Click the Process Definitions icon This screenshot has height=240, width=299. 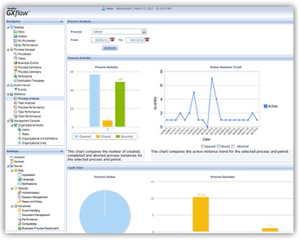coord(15,67)
